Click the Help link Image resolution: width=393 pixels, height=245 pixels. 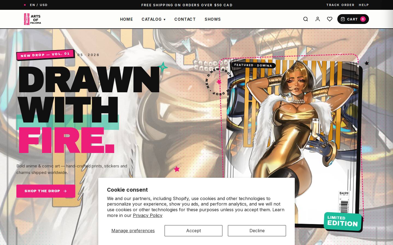coord(364,5)
